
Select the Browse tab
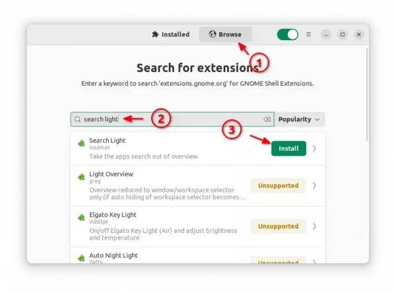(x=225, y=34)
